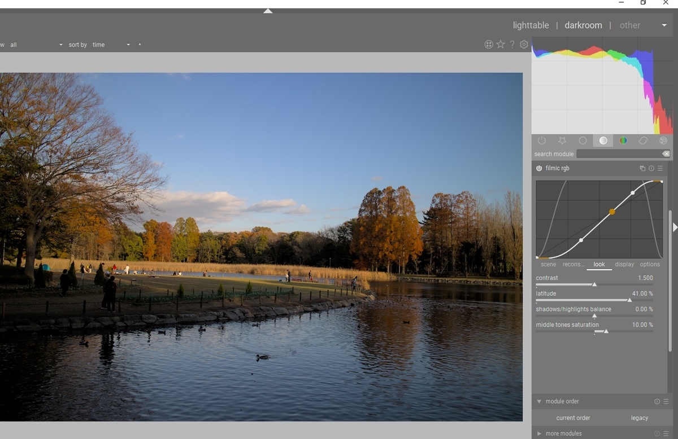Reset filmic rgb module parameters

pyautogui.click(x=651, y=168)
